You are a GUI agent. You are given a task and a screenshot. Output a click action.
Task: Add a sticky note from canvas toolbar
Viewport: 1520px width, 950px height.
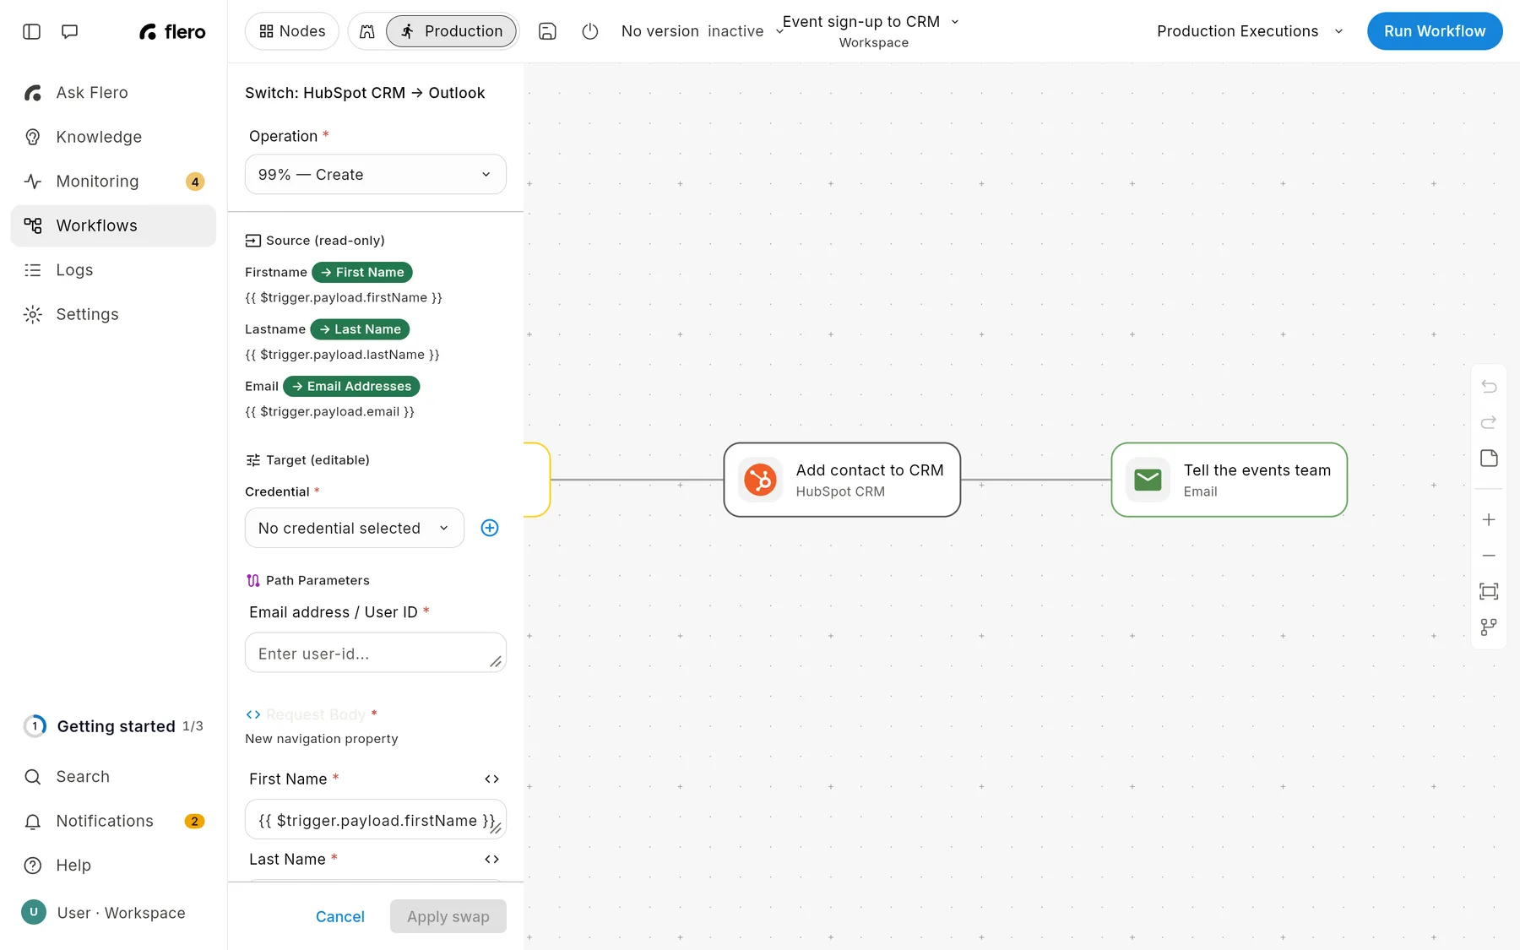click(1489, 459)
